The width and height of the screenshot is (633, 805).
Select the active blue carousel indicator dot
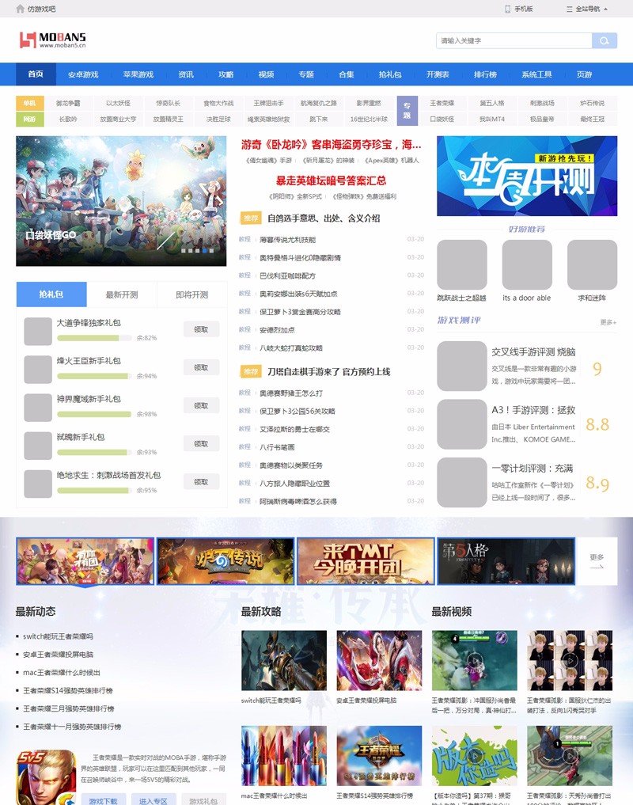(x=204, y=250)
